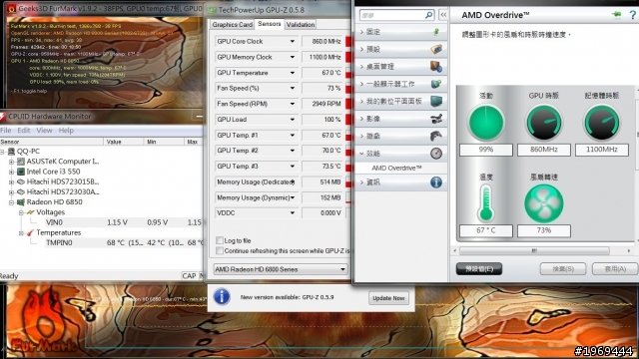Click the memory clock dial gauge

601,123
